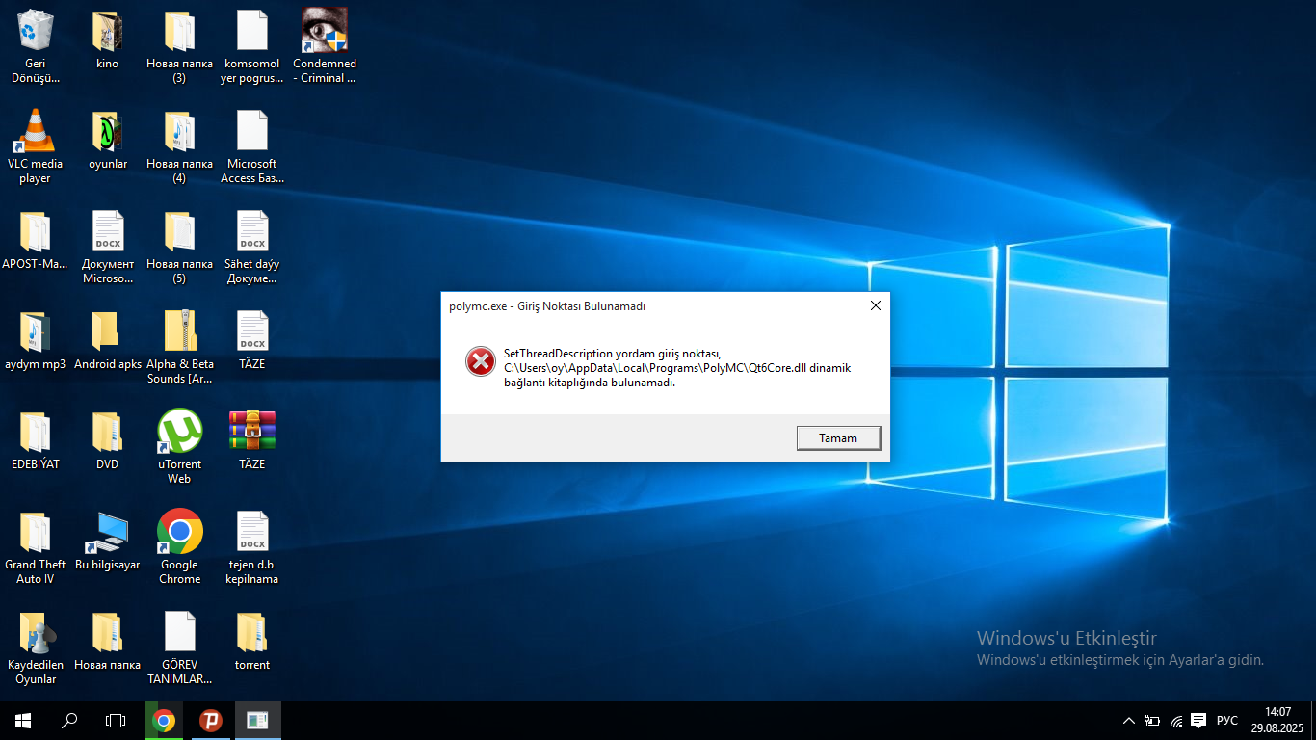
Task: Open taskbar search magnifier
Action: pos(69,721)
